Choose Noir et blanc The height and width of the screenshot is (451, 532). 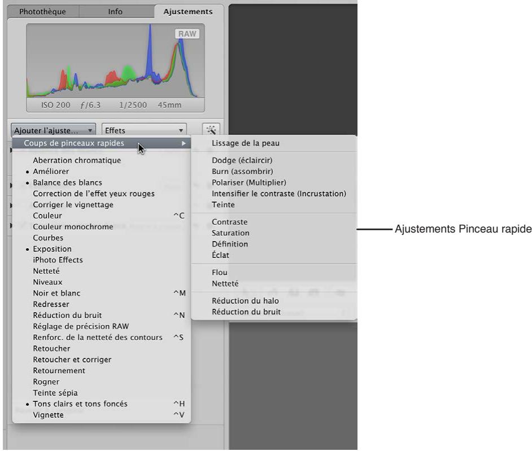coord(102,293)
